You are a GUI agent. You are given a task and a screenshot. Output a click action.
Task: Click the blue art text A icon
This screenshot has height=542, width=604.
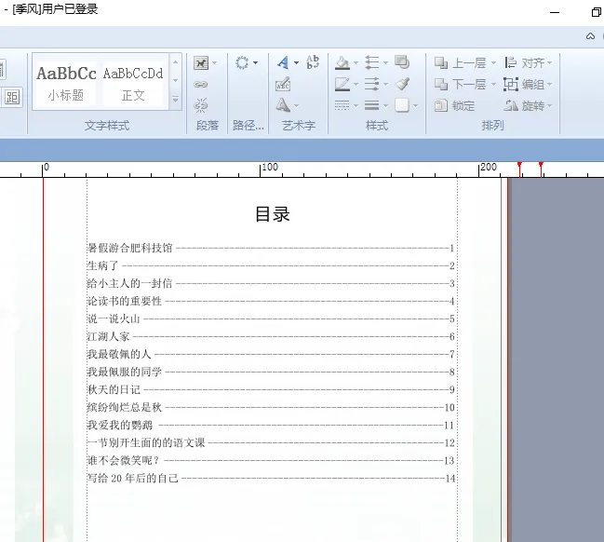283,63
